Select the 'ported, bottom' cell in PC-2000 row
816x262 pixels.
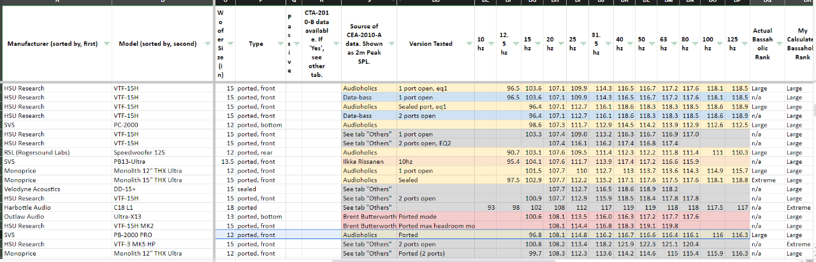261,125
